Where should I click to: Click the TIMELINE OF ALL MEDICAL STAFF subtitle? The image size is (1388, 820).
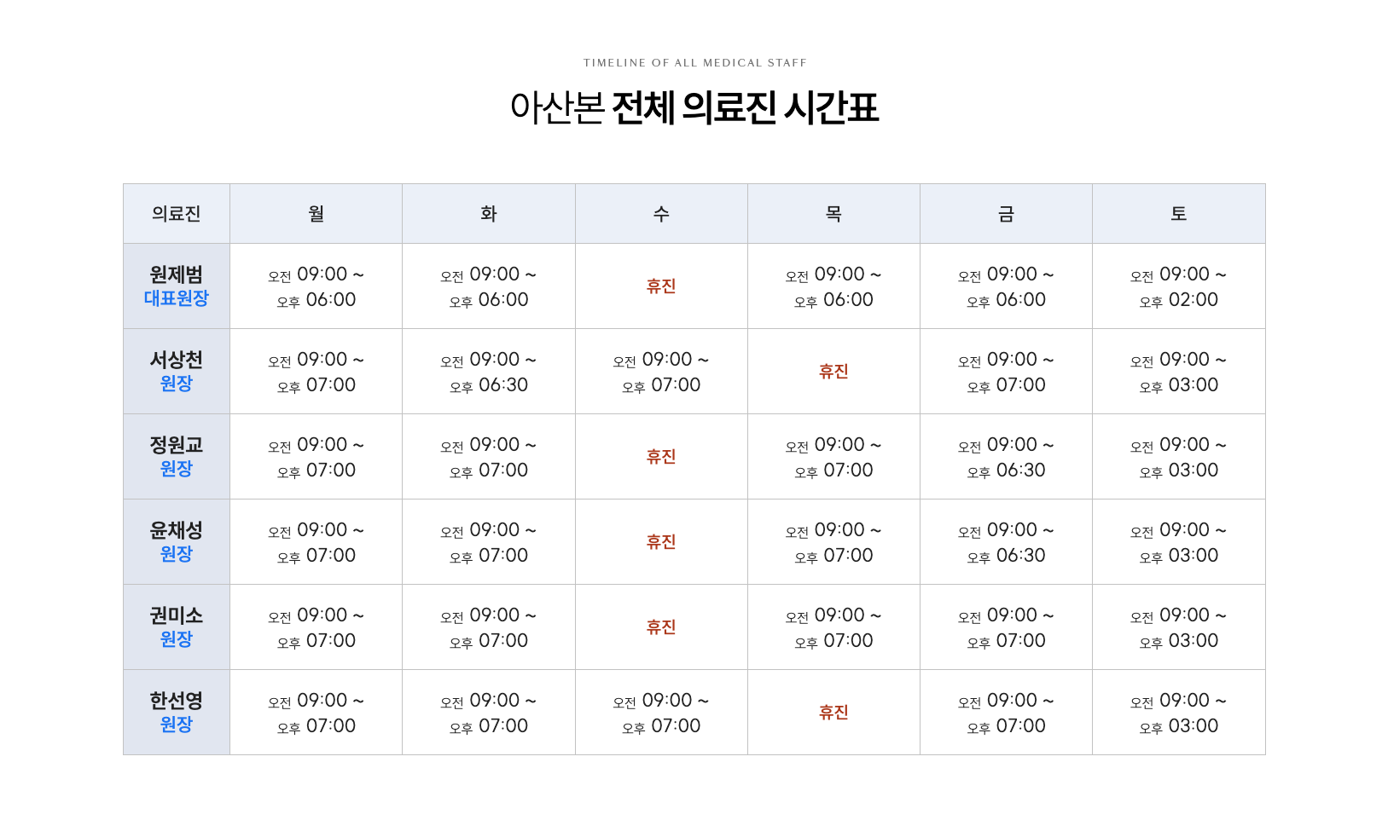[694, 63]
